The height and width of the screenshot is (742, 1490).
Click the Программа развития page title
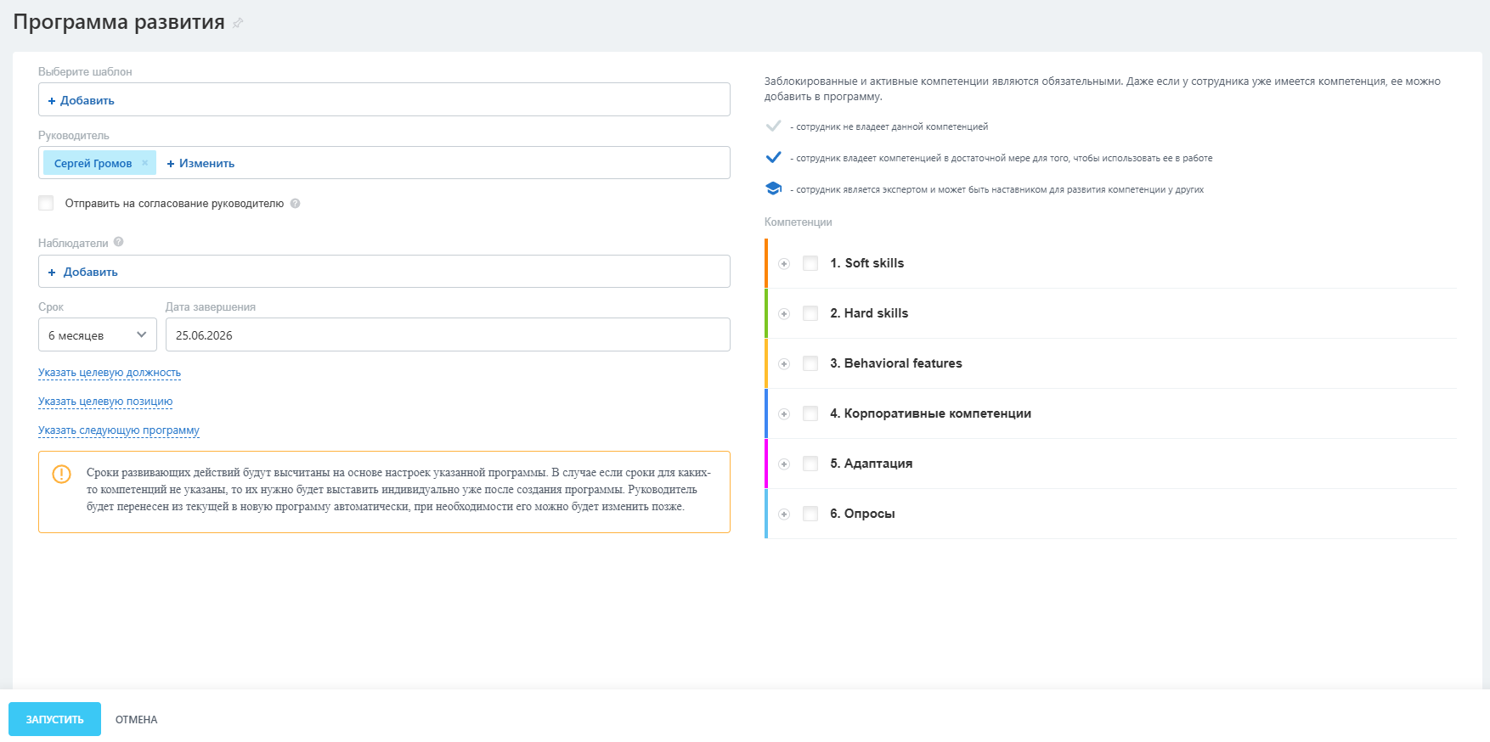pyautogui.click(x=119, y=22)
